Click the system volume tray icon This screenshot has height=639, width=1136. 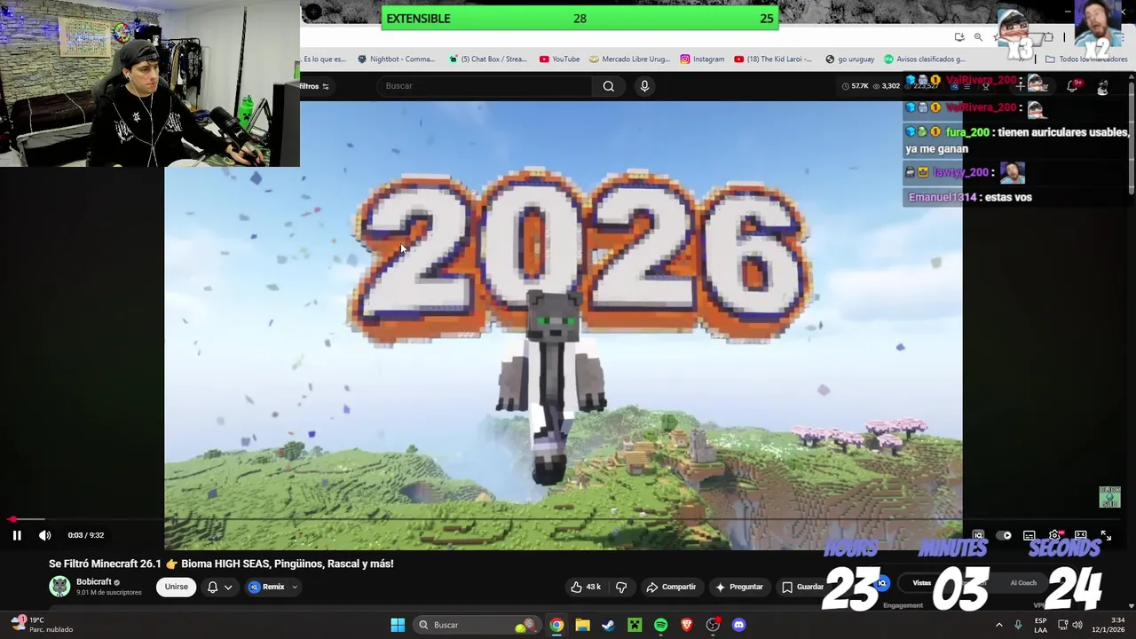click(1077, 625)
